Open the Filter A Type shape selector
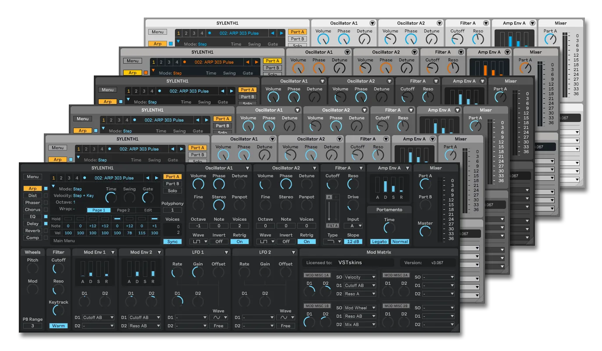 click(332, 242)
